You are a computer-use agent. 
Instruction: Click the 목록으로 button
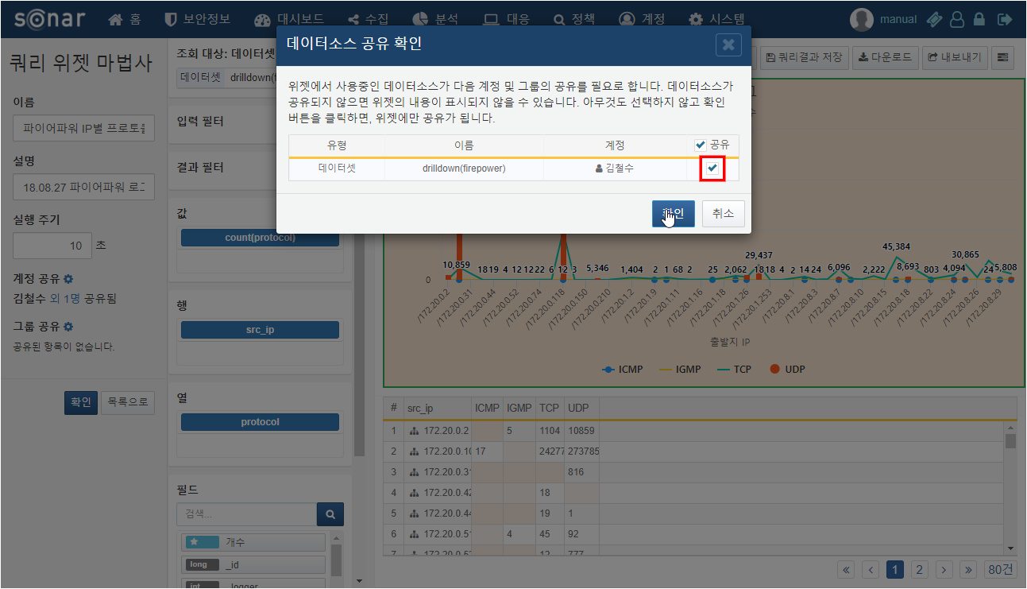(x=129, y=402)
